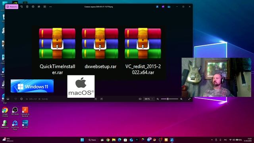Click the zoom slider handle

167,99
